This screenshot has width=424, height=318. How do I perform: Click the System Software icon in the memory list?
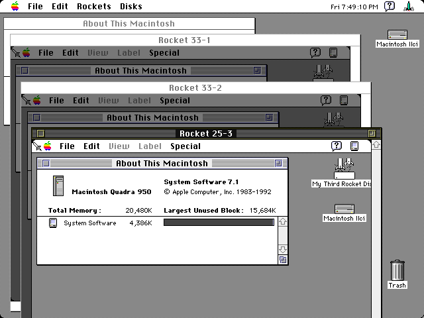tap(54, 223)
